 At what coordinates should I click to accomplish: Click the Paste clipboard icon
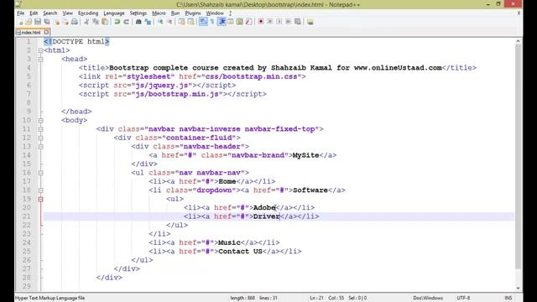pos(105,22)
